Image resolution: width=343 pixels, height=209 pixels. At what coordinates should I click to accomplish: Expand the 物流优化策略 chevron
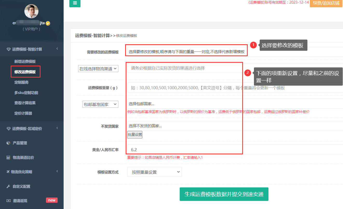[x=57, y=171]
